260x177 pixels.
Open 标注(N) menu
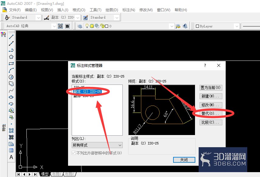[129, 10]
